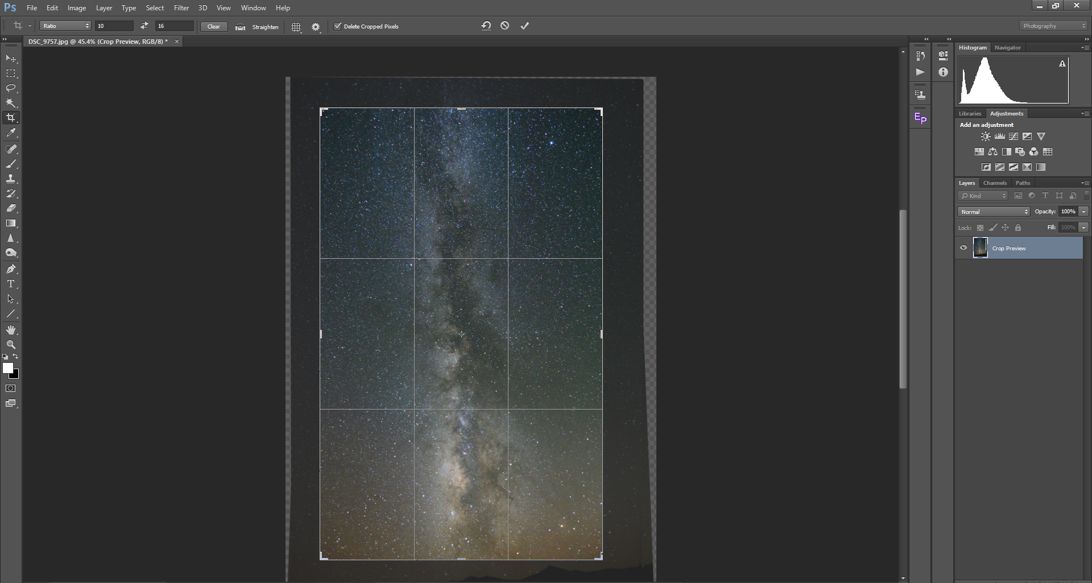Swap crop width and height values
The image size is (1092, 583).
144,26
